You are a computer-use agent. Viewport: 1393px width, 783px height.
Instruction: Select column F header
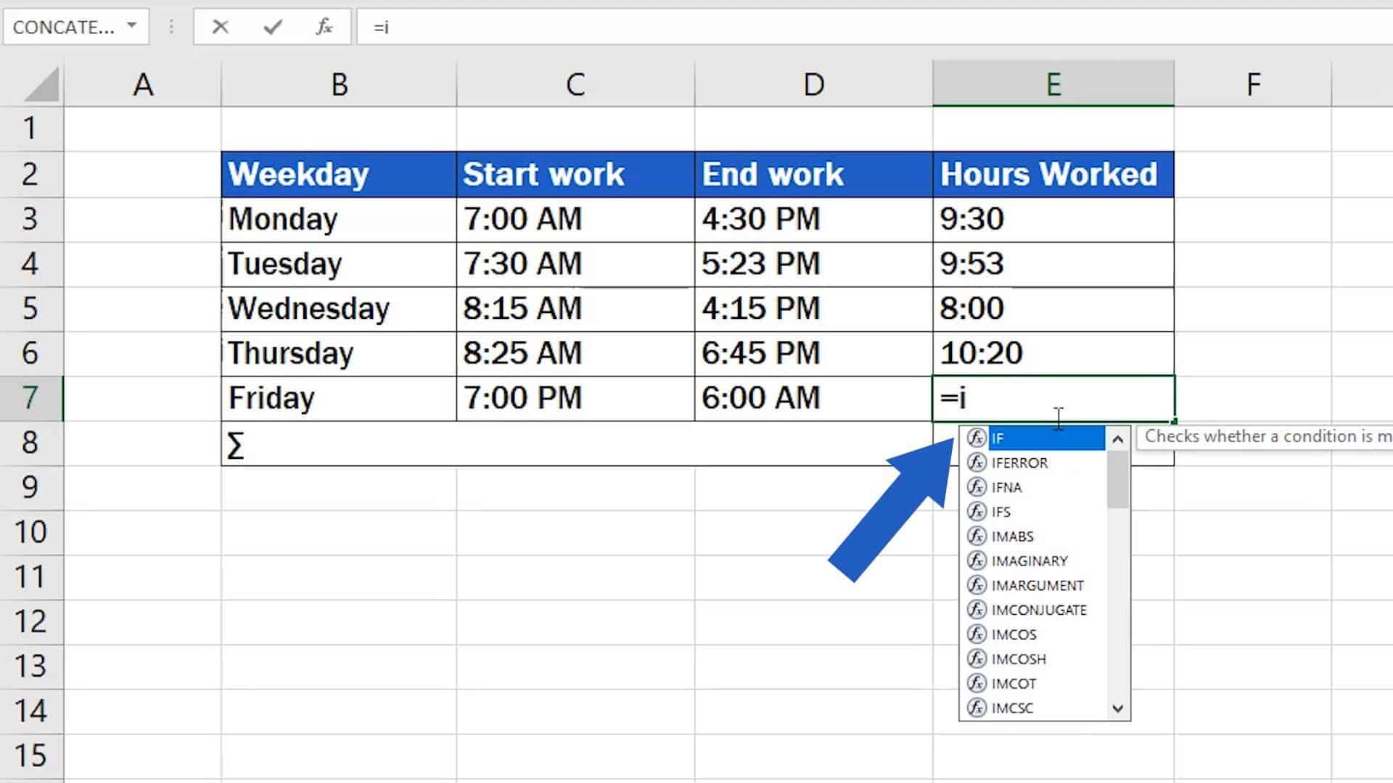(x=1253, y=84)
